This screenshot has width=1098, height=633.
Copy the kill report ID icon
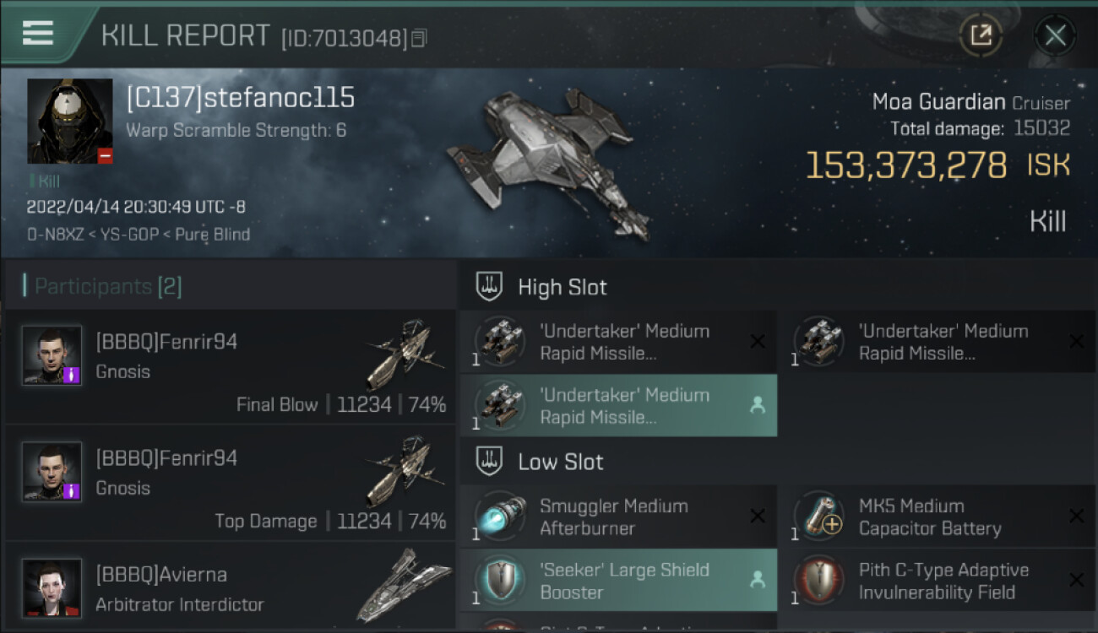click(419, 38)
